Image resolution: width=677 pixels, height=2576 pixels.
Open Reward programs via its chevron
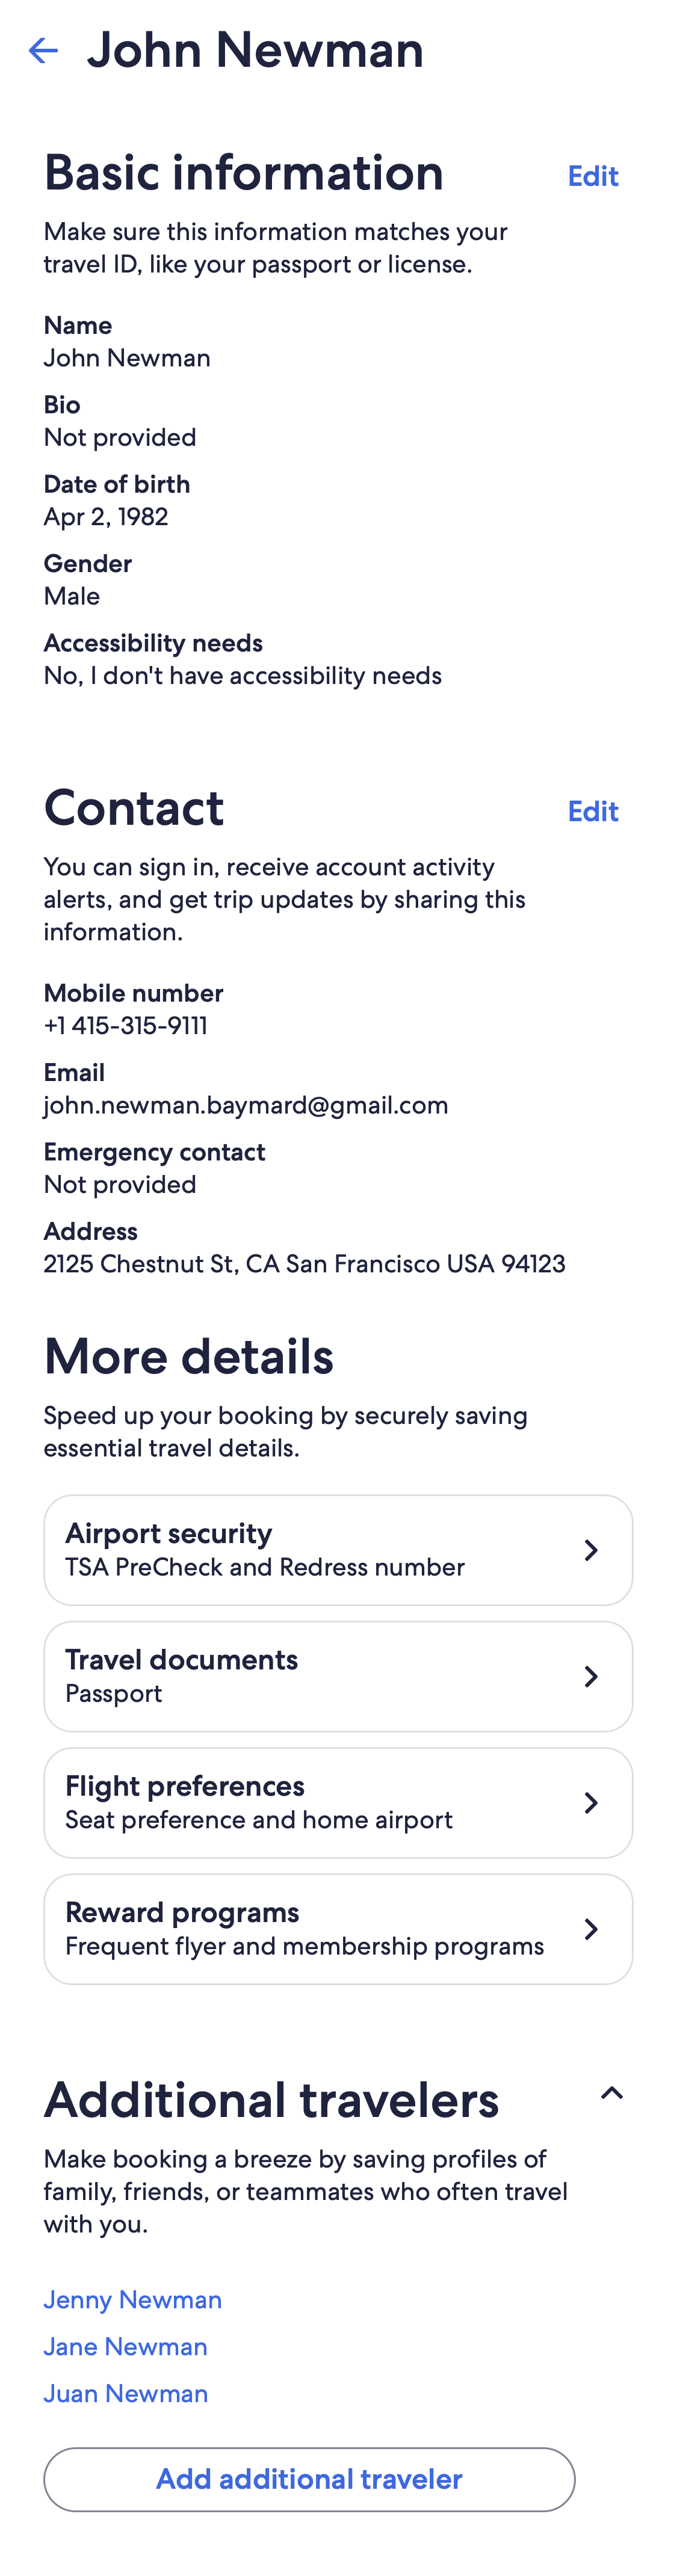(591, 1930)
